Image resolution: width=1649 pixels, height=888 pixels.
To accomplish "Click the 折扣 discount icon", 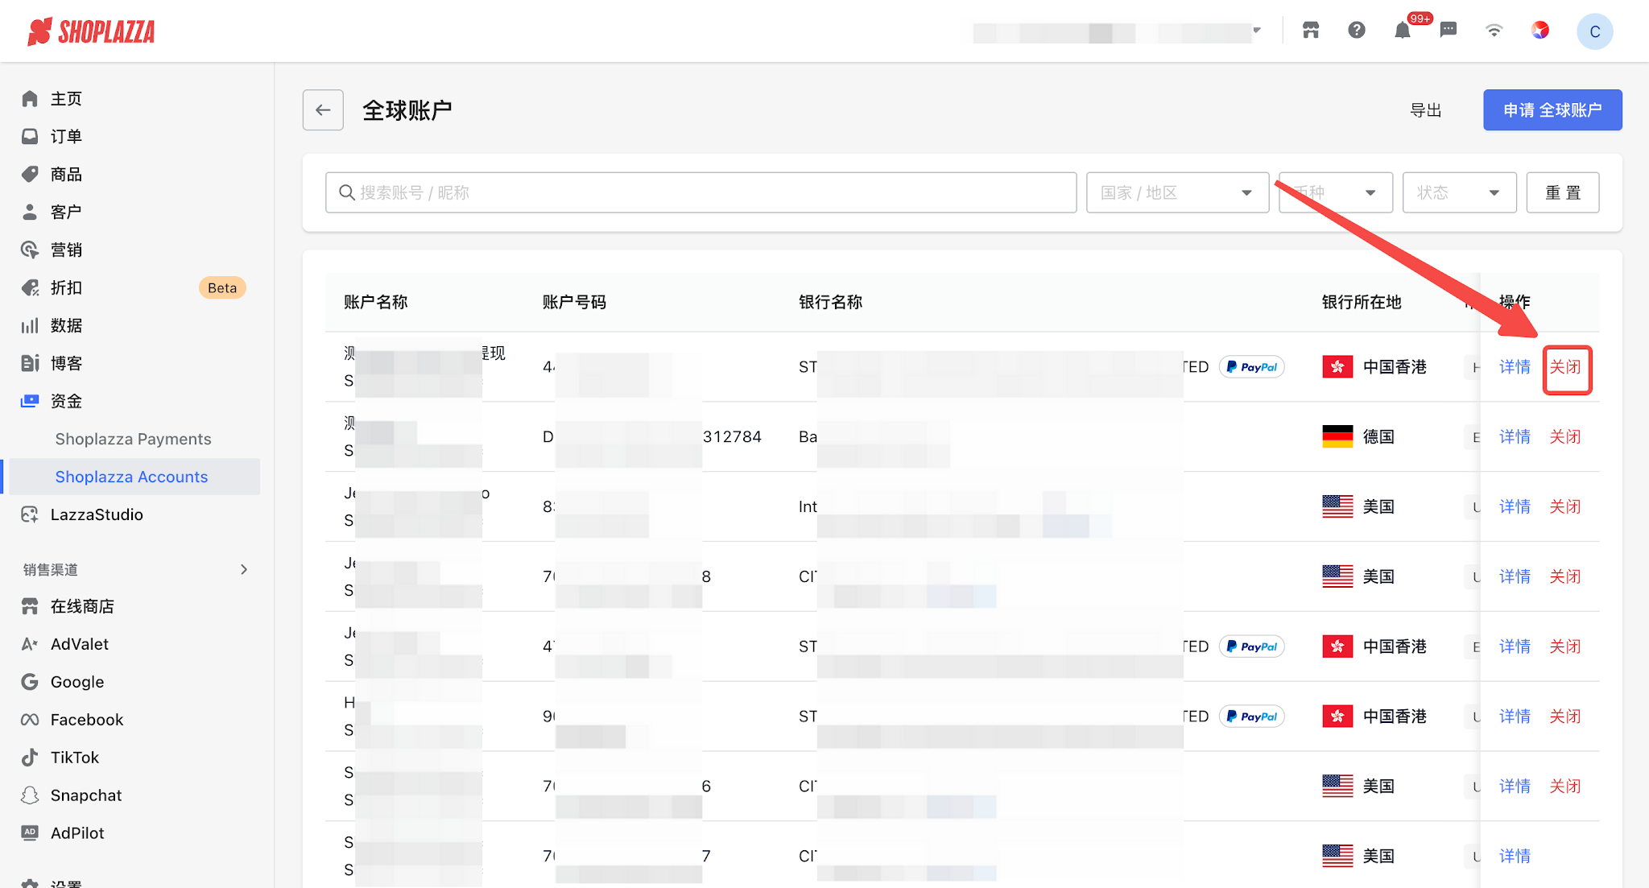I will (30, 287).
